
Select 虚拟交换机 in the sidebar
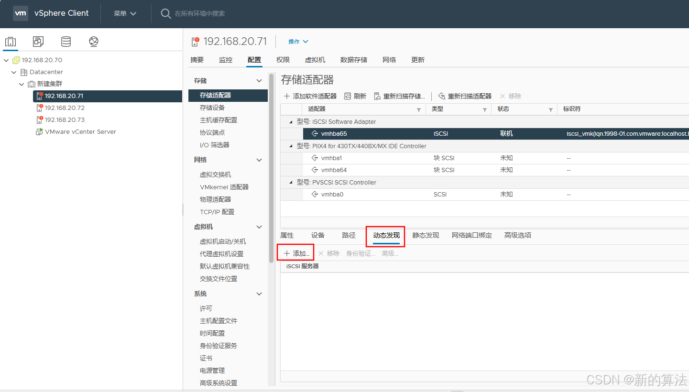point(215,174)
